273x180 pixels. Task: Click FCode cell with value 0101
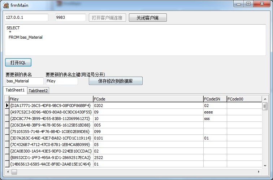point(148,138)
